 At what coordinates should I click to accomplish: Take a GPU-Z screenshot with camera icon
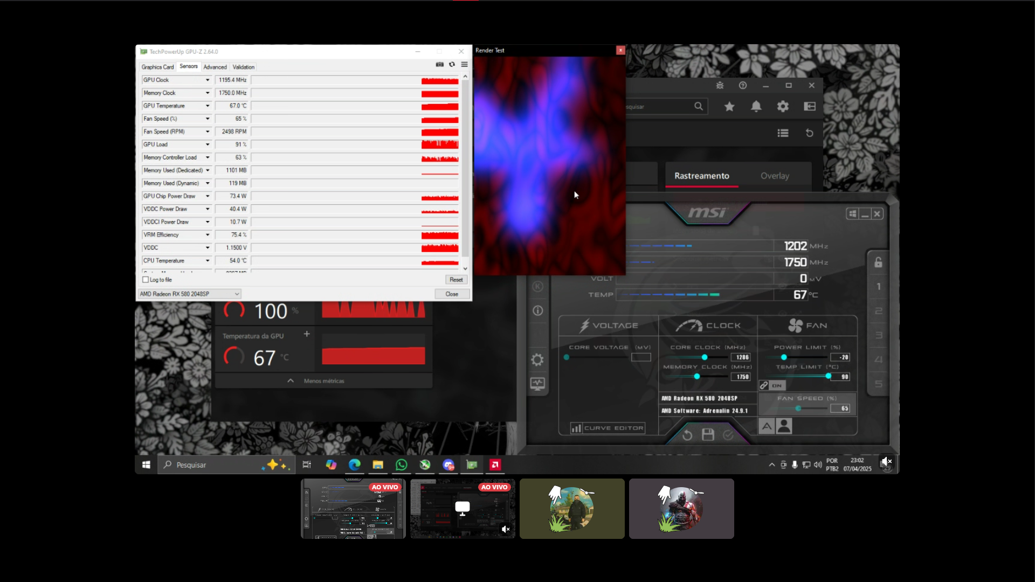(440, 65)
